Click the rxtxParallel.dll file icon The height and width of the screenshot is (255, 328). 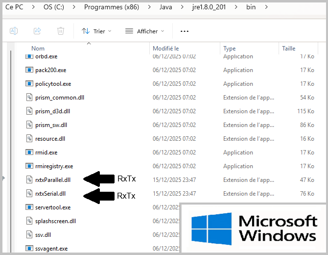(29, 180)
